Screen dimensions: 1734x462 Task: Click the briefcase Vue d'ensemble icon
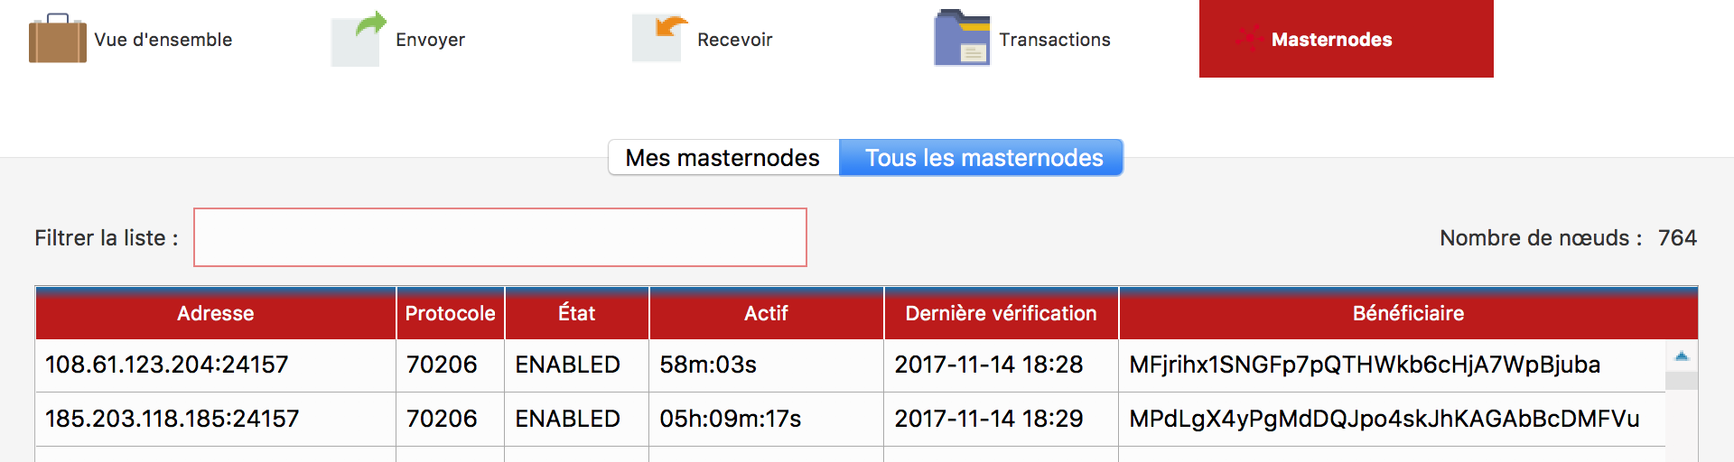(58, 39)
